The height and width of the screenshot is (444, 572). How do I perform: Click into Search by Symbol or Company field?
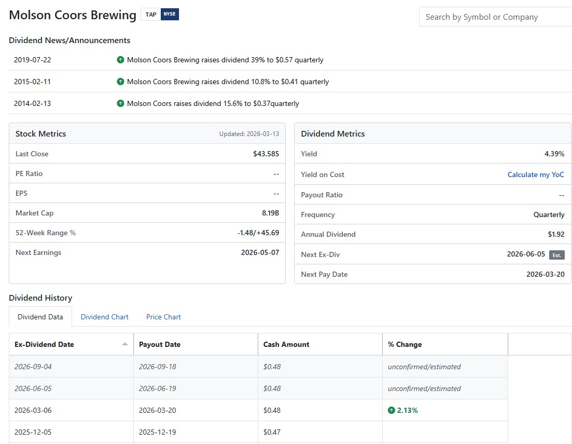[x=495, y=17]
